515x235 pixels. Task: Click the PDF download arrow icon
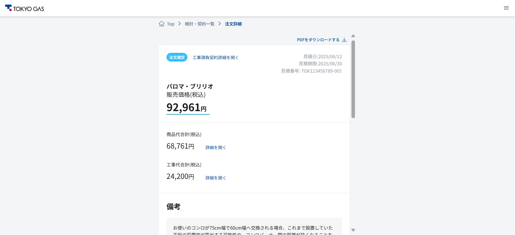pyautogui.click(x=344, y=40)
